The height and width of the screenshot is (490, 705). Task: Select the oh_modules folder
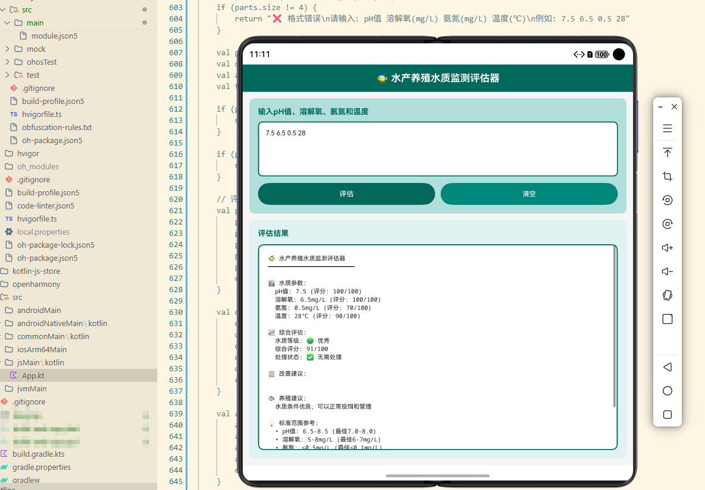coord(37,166)
